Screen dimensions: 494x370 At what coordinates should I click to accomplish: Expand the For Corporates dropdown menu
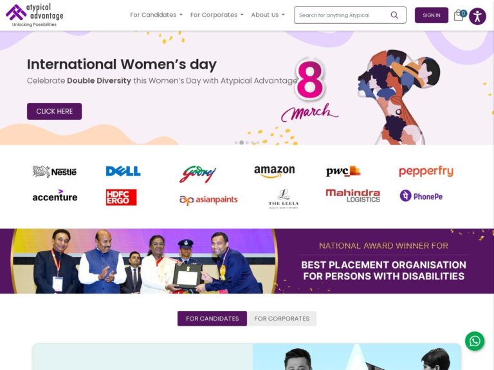[x=217, y=15]
